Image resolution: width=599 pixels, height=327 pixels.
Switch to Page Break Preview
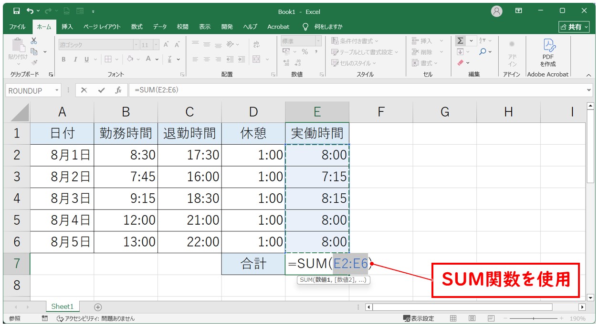click(491, 318)
